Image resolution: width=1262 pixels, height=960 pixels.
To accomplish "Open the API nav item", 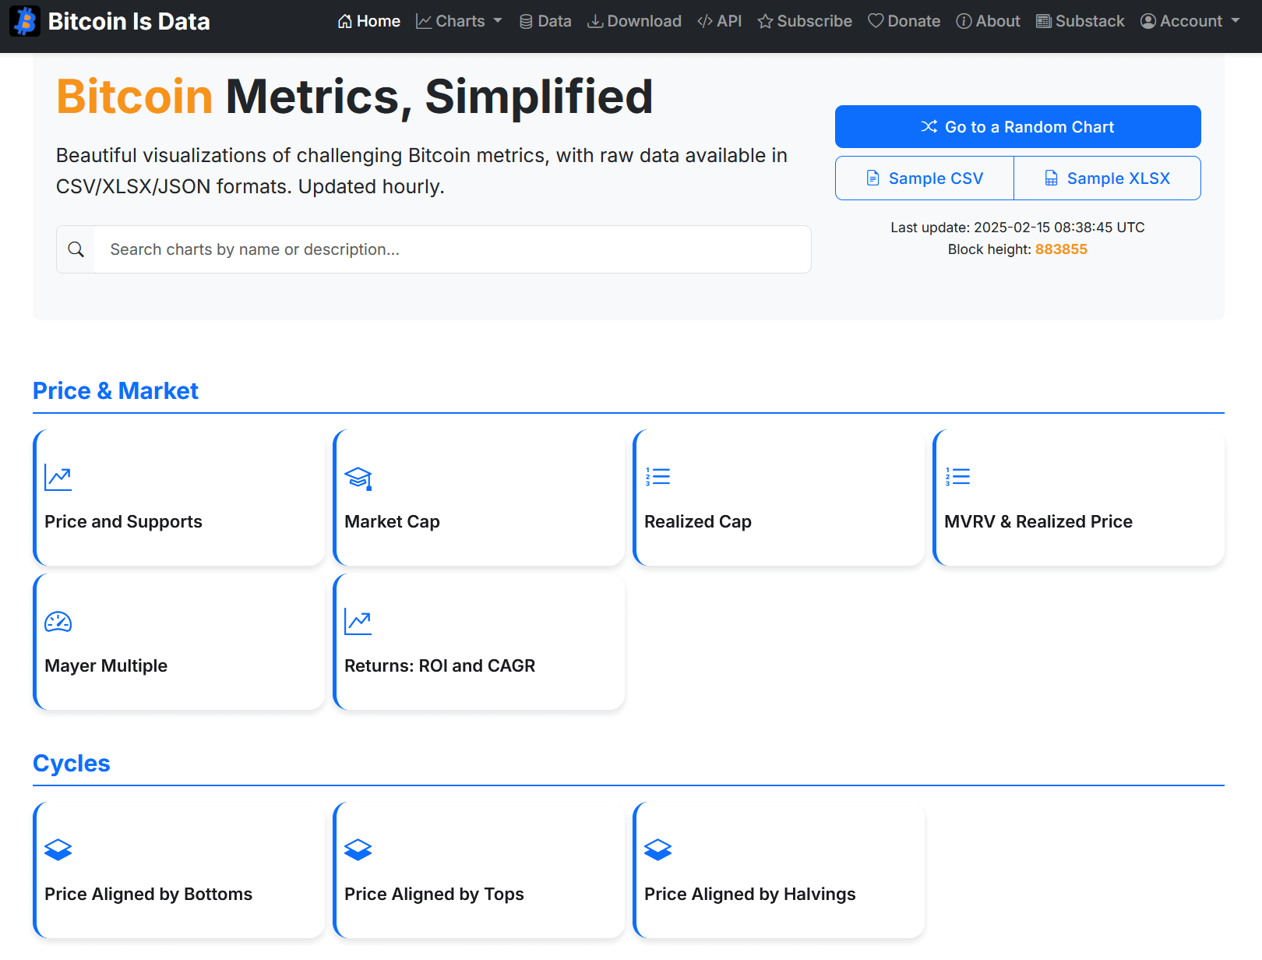I will tap(720, 21).
